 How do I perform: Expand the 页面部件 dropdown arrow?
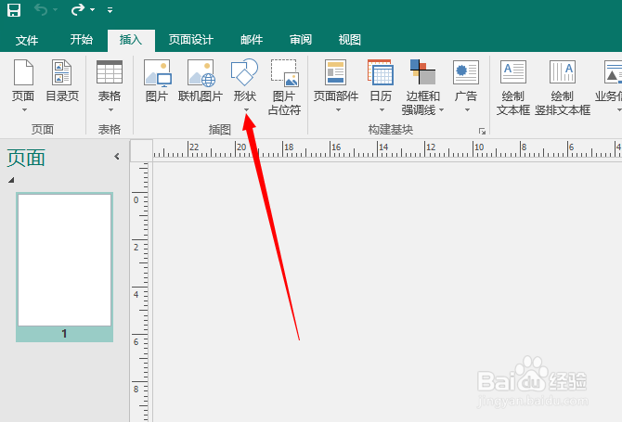[338, 109]
